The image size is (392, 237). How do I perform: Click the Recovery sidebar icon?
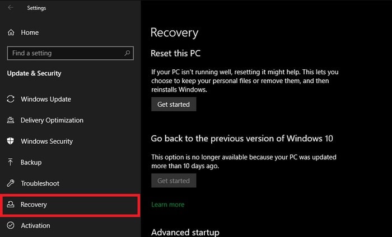[x=11, y=205]
